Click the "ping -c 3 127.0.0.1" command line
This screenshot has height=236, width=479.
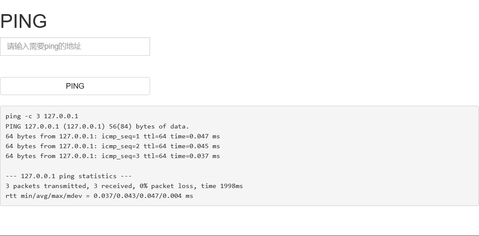(x=42, y=116)
